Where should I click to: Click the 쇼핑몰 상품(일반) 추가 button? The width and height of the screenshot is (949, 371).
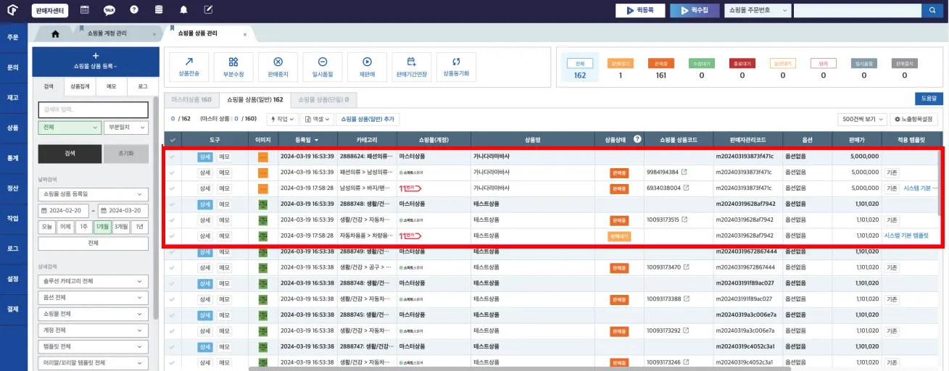point(369,119)
